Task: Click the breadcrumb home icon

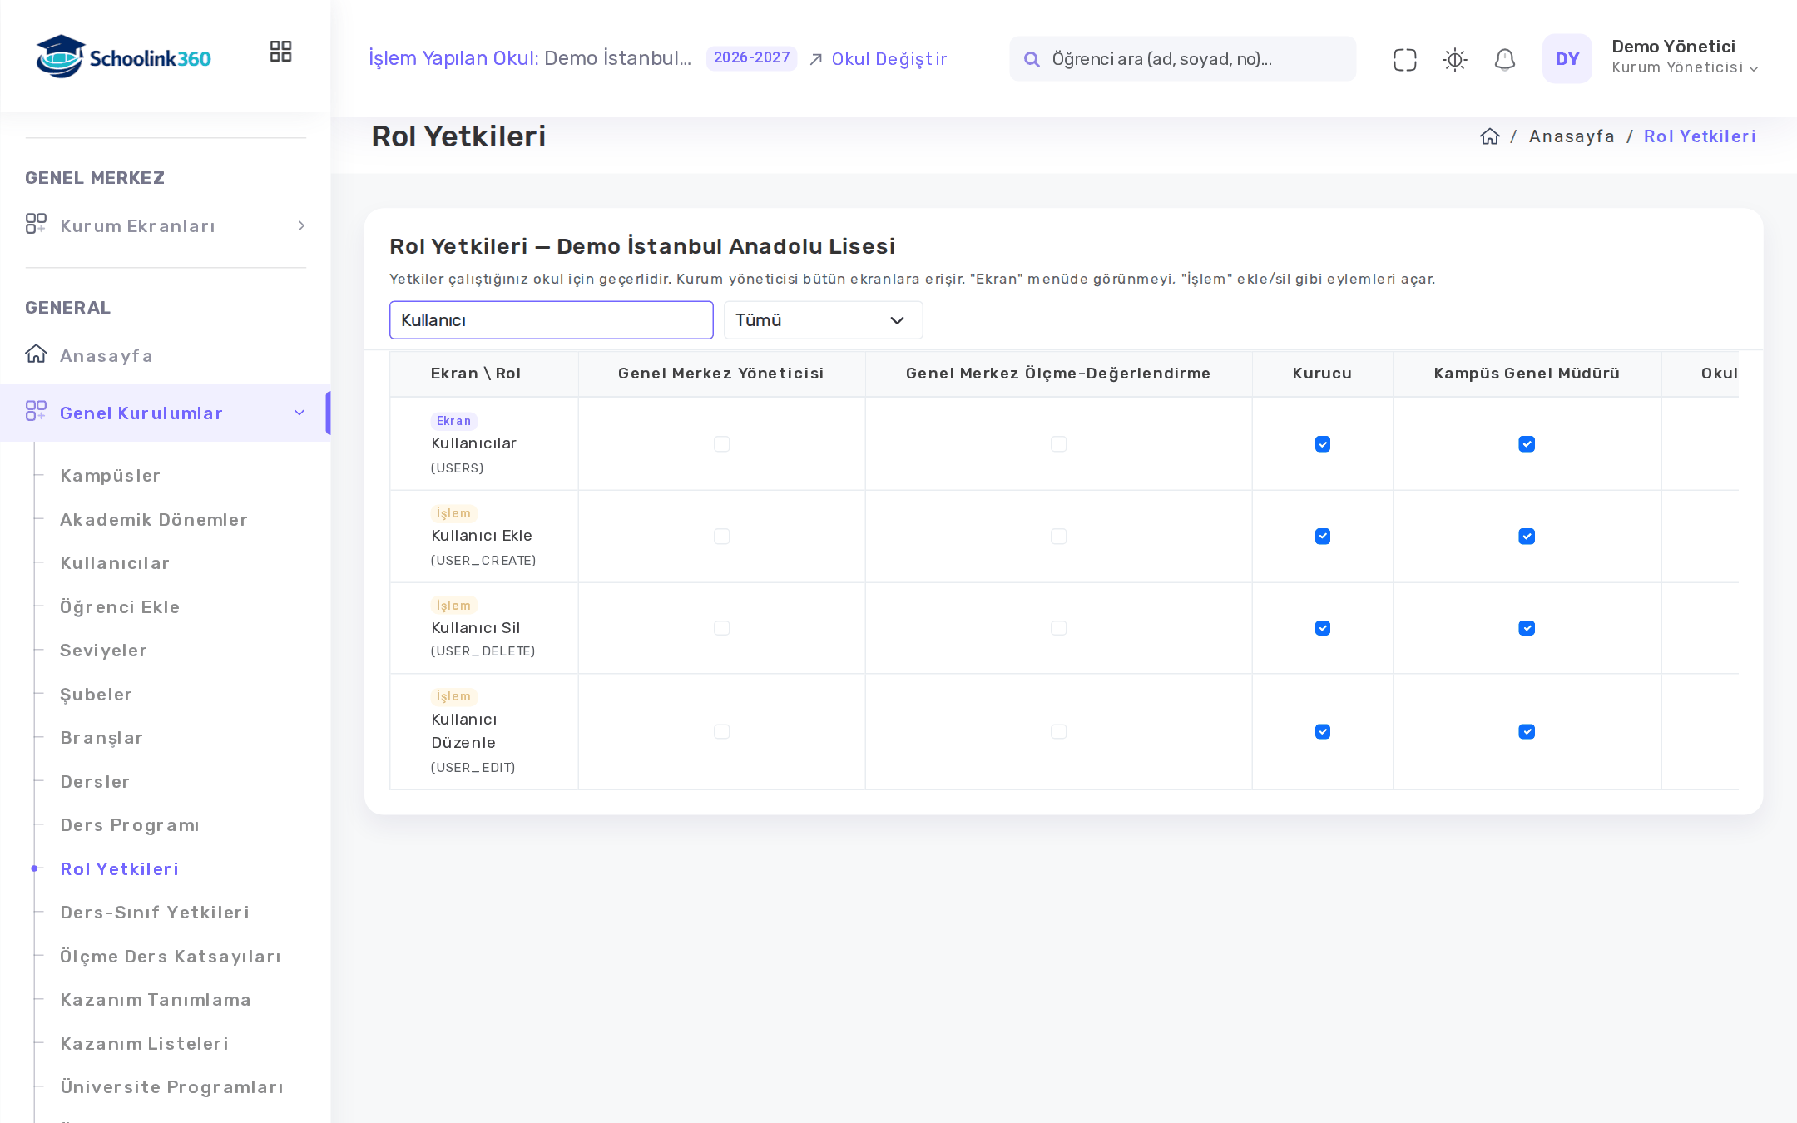Action: [1489, 136]
